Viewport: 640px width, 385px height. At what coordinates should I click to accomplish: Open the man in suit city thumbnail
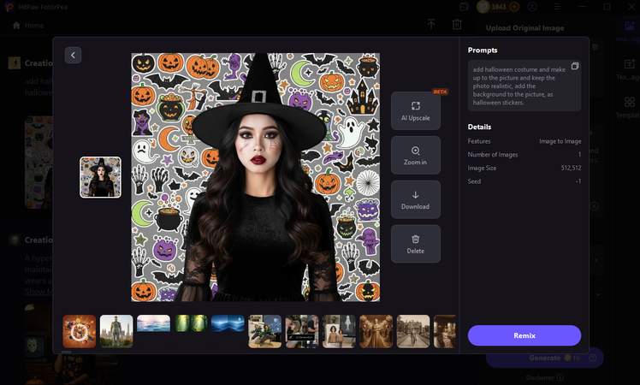tap(116, 331)
